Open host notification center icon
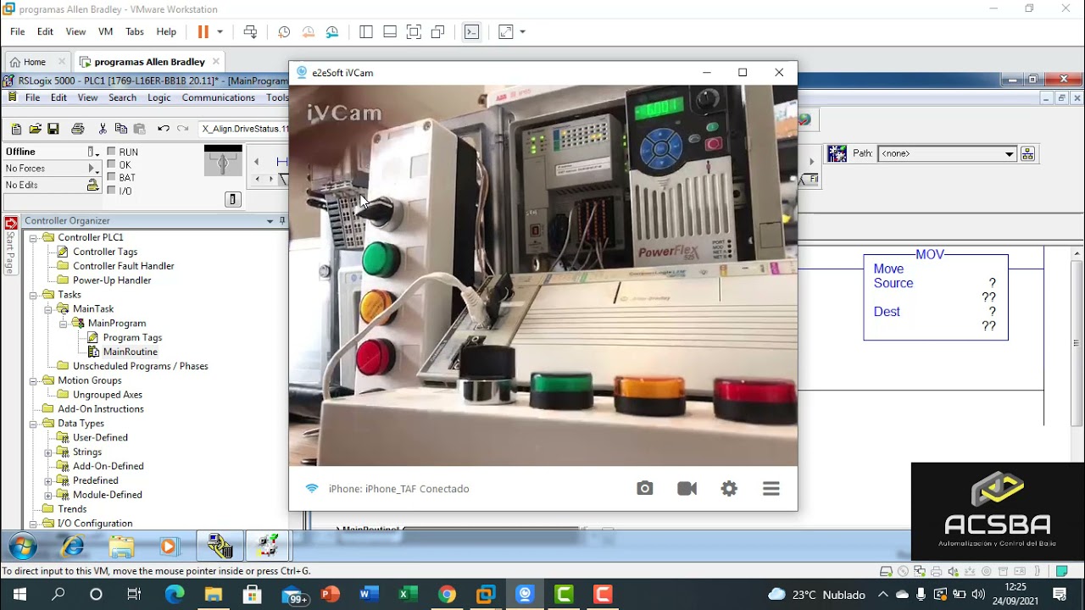1085x610 pixels. [x=1060, y=594]
